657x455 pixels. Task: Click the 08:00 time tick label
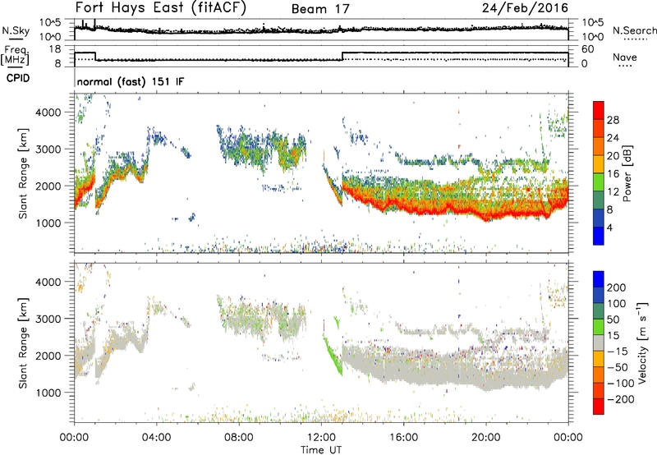point(239,438)
